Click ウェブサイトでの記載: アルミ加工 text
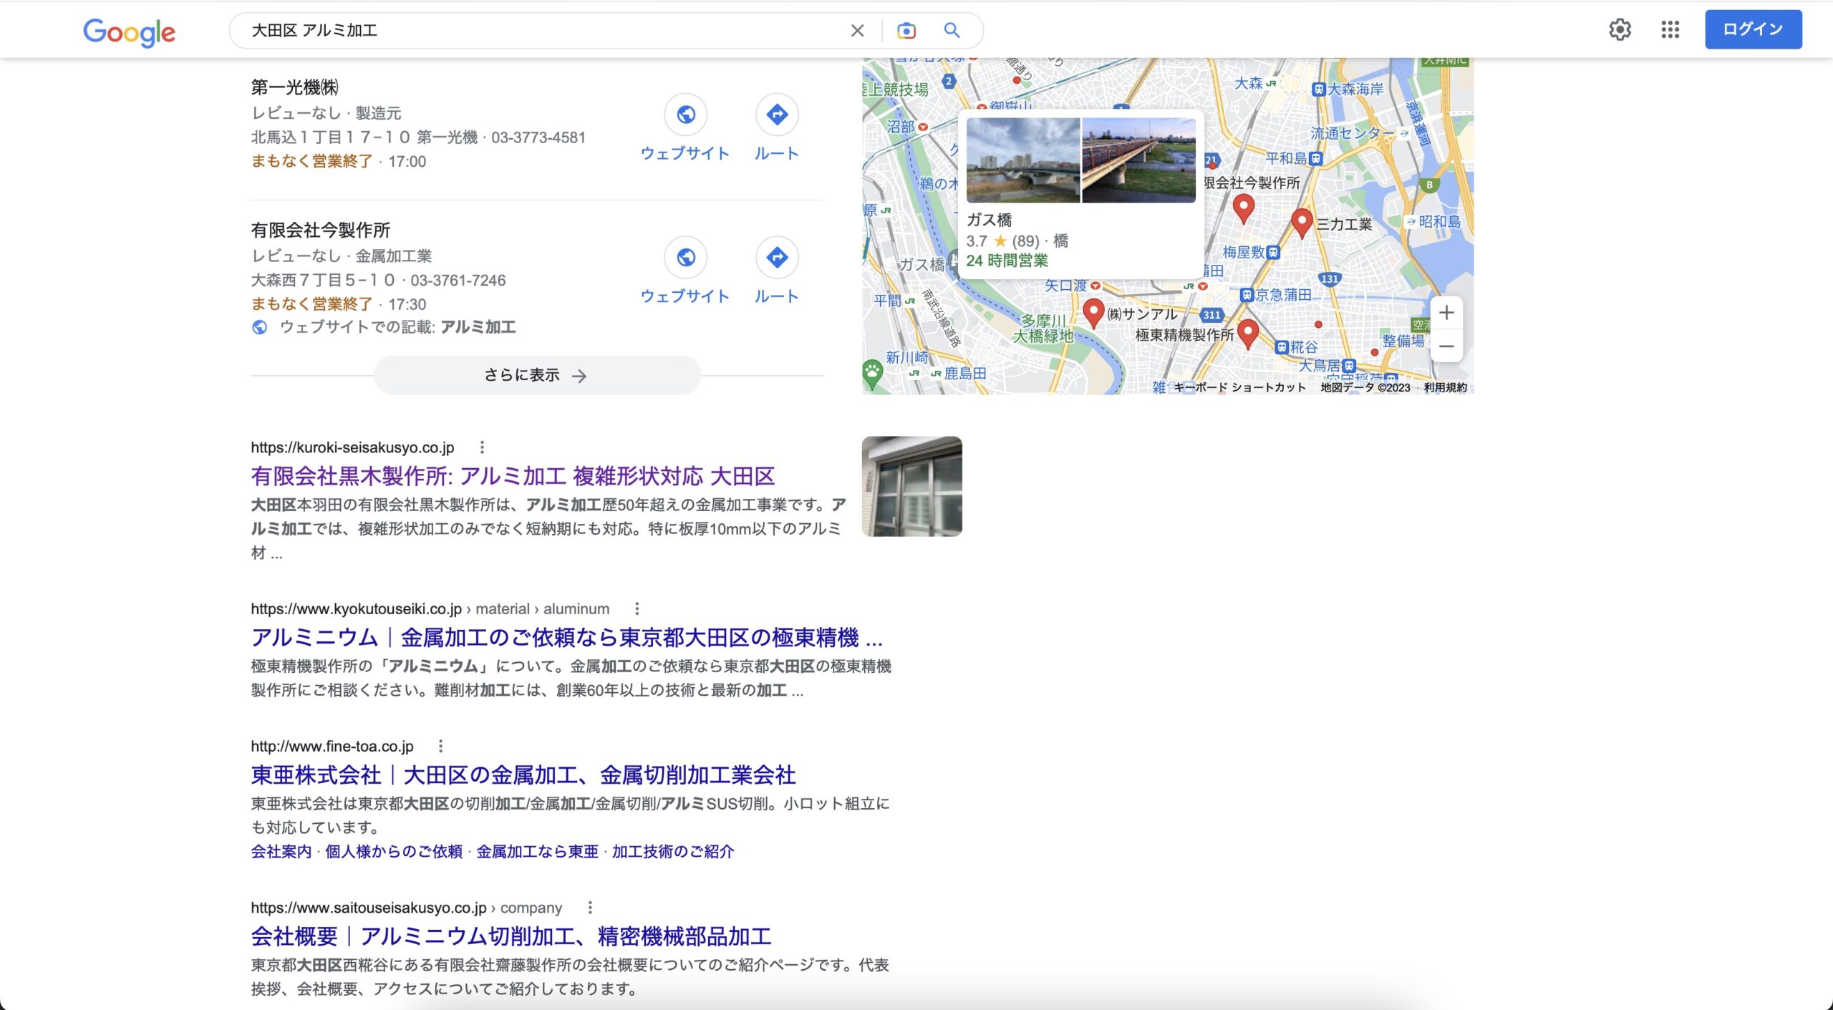1833x1010 pixels. (x=397, y=327)
